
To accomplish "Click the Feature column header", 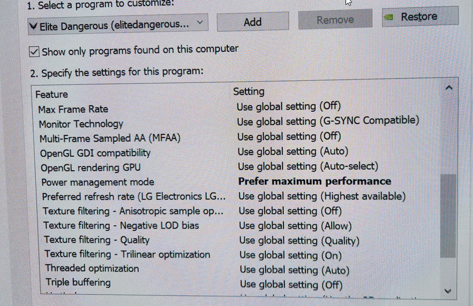I will click(x=51, y=95).
